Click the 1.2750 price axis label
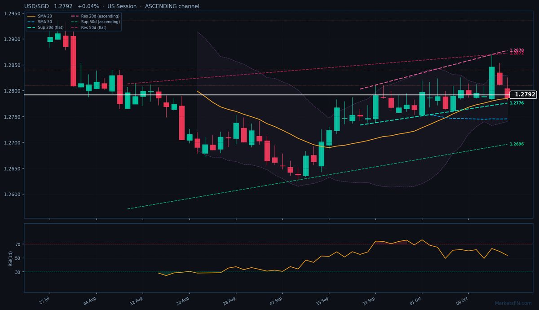Viewport: 539px width, 310px height. (x=12, y=117)
